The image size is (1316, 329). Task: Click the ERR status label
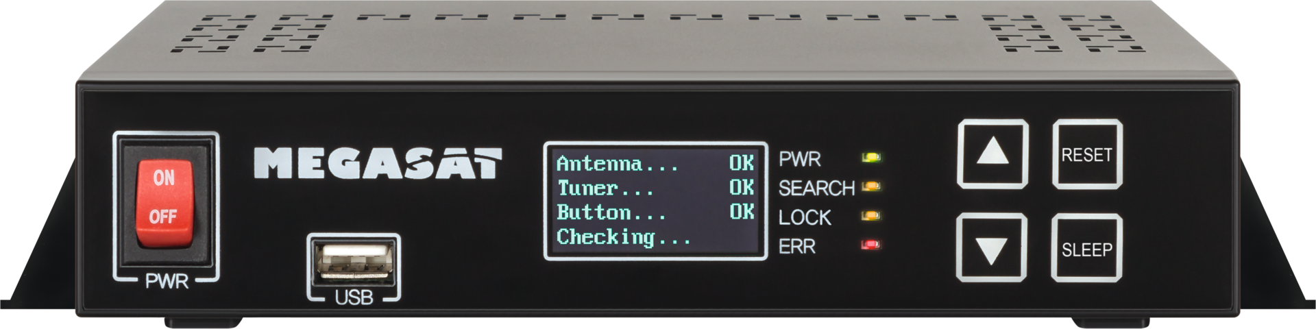click(x=797, y=247)
